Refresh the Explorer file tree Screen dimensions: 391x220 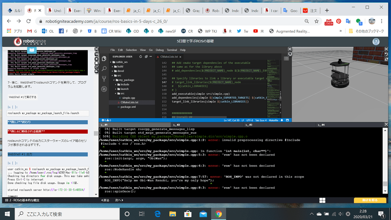(141, 57)
